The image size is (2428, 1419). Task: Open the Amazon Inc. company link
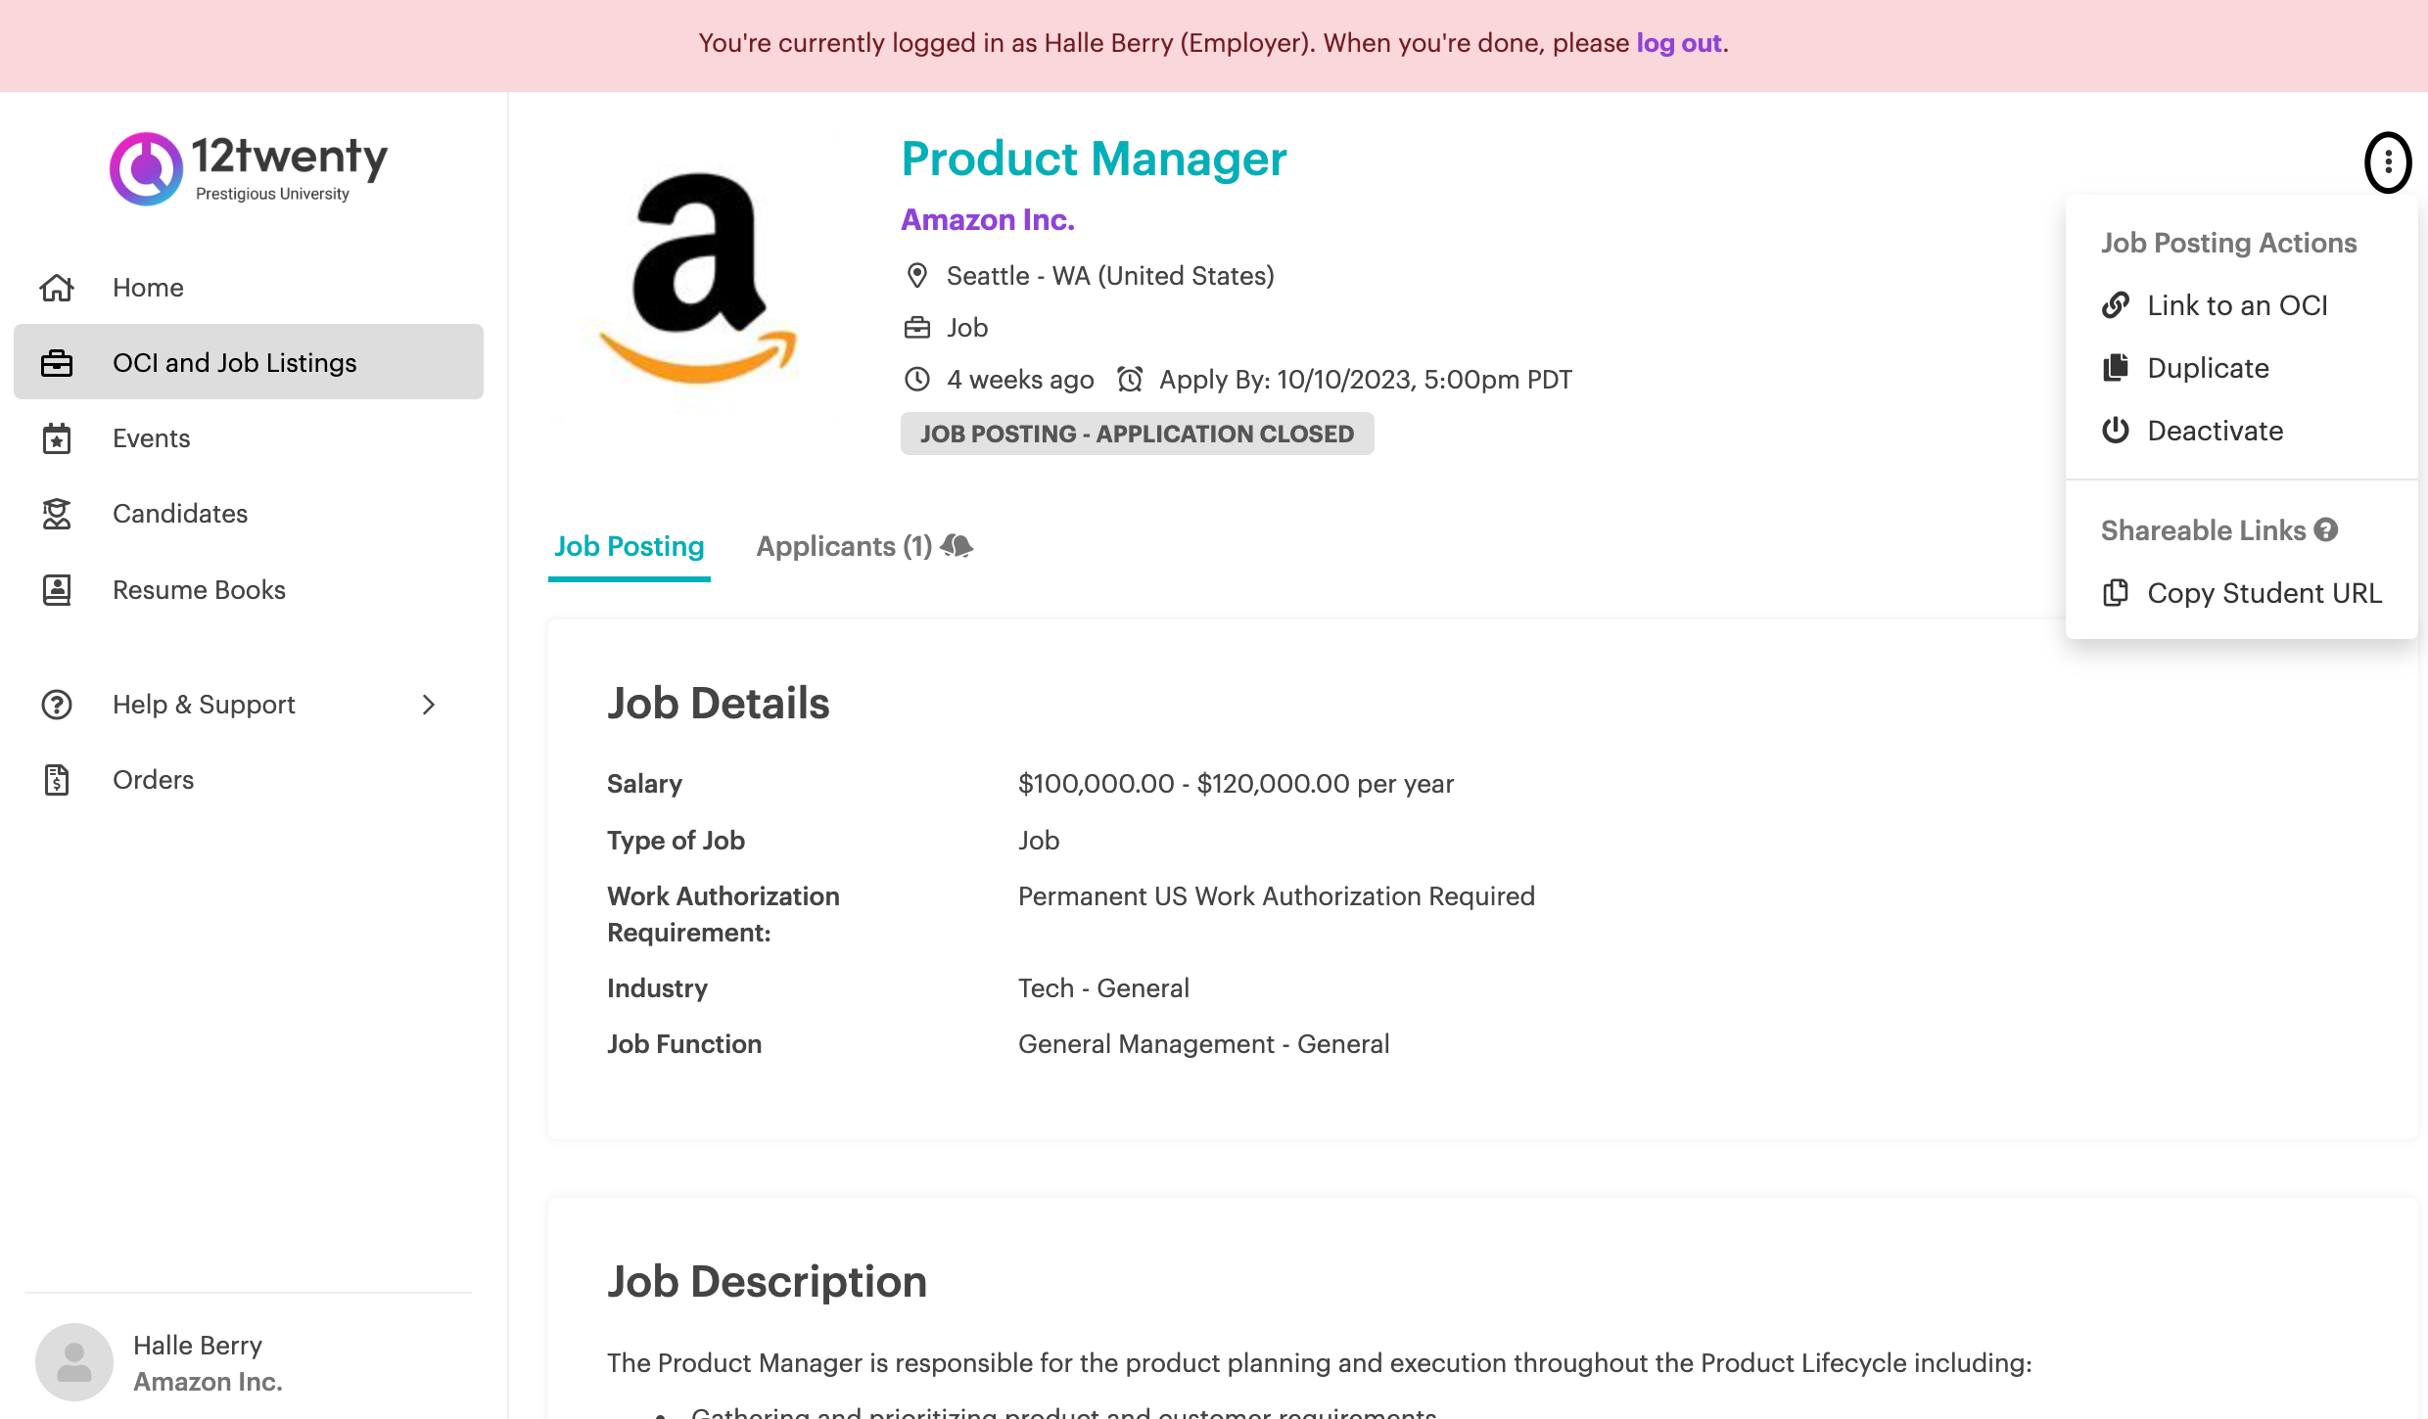tap(988, 219)
